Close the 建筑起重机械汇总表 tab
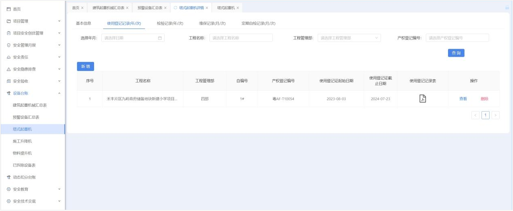This screenshot has width=513, height=211. (127, 8)
